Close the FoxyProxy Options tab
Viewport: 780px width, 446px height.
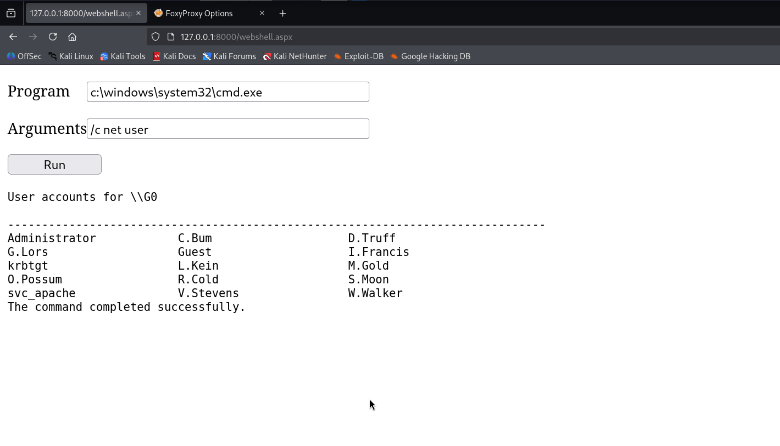[262, 13]
